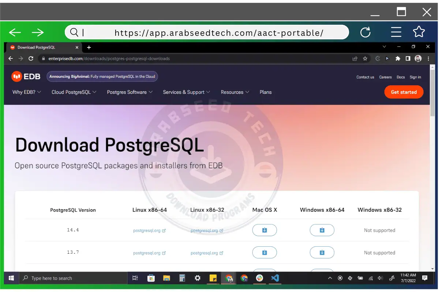The image size is (439, 292).
Task: Download PostgreSQL 14.4 for Mac OS X
Action: [x=264, y=230]
